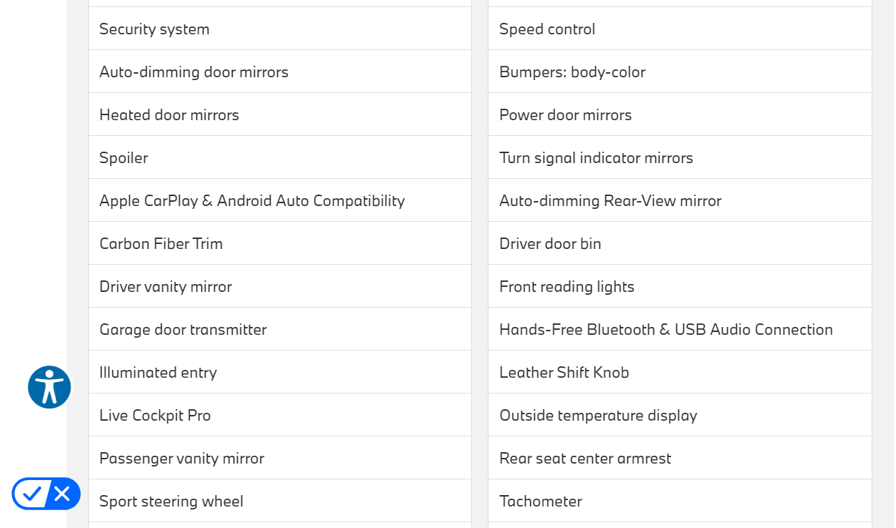Viewport: 896px width, 528px height.
Task: Click the X side of consent toggle
Action: point(62,494)
